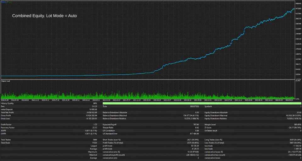
Task: Click the Sharpe Ratio value 8.42
Action: point(197,128)
